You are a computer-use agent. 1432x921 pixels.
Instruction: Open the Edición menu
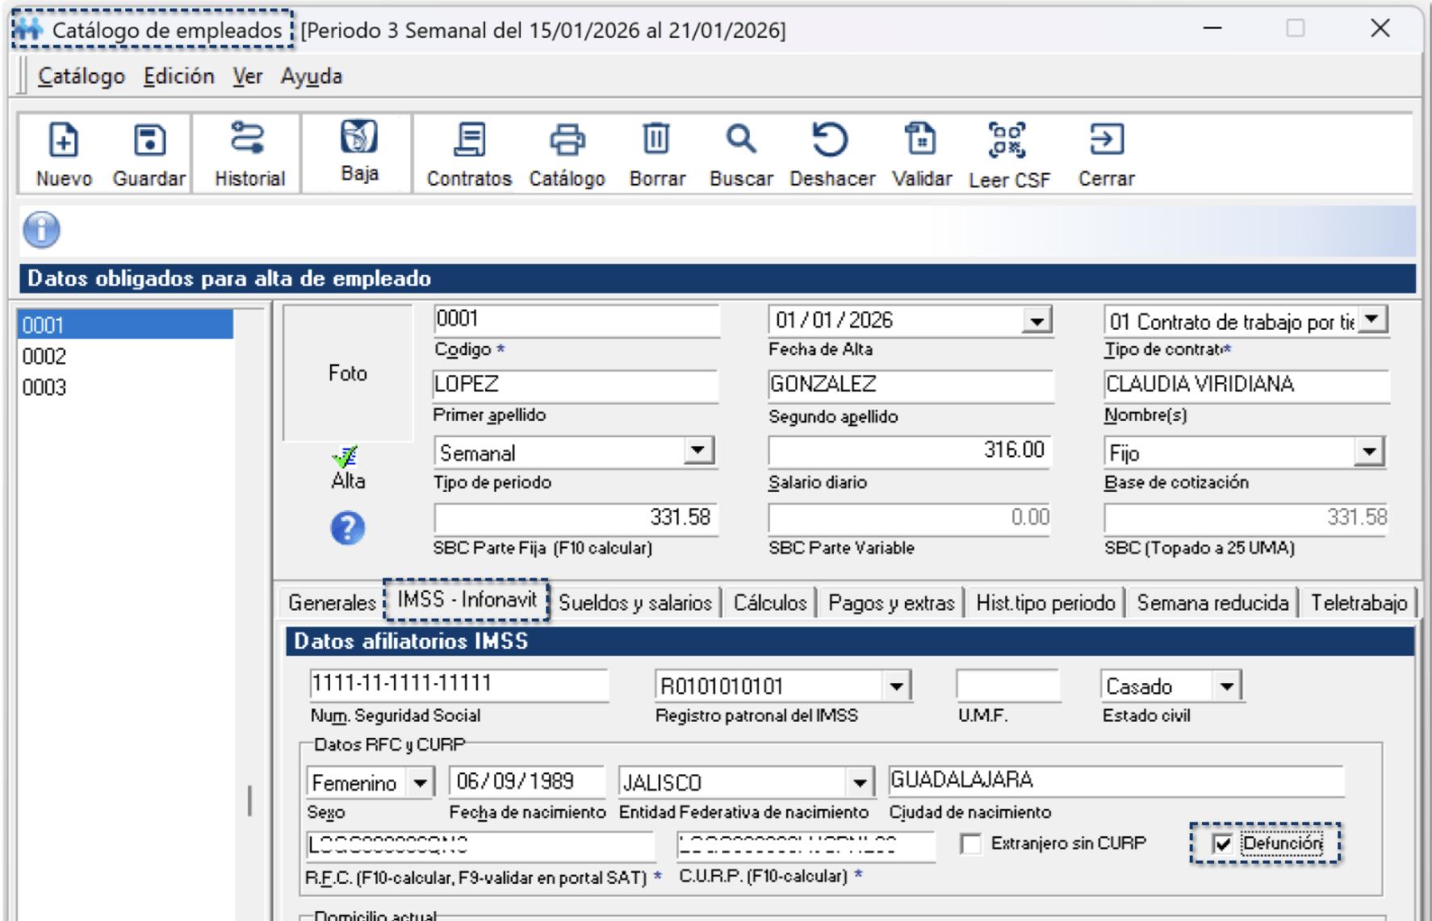(x=178, y=77)
